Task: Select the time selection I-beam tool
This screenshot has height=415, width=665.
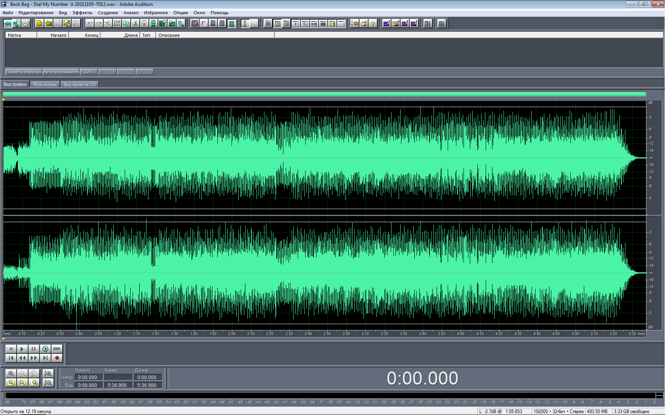Action: tap(245, 24)
